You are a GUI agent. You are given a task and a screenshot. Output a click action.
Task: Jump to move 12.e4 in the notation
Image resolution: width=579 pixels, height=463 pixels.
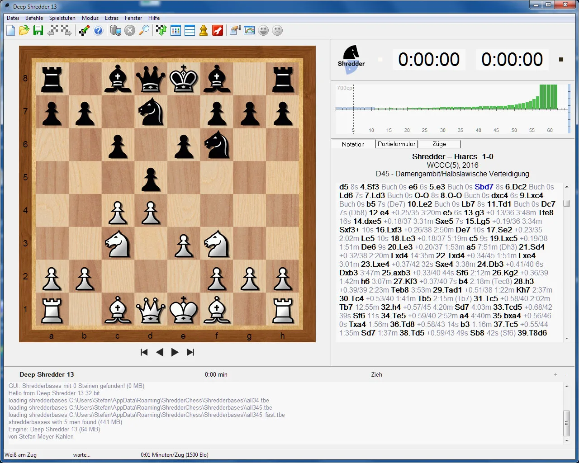click(x=379, y=213)
